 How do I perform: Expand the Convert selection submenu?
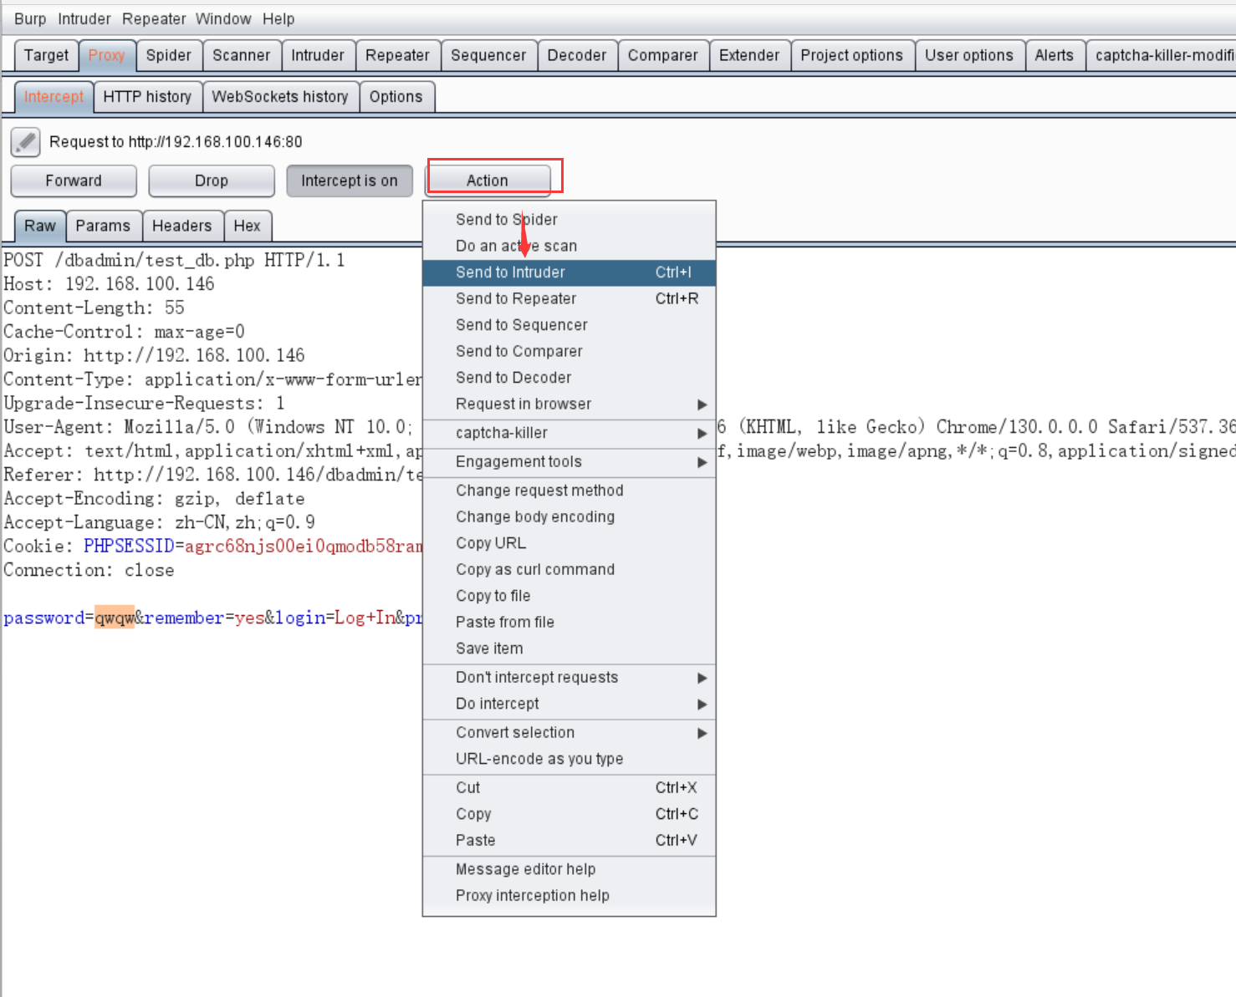(569, 733)
